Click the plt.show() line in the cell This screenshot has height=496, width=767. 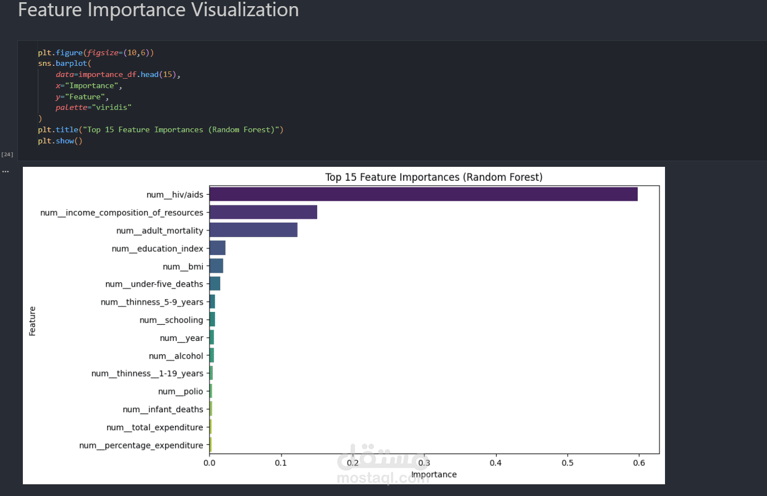(x=60, y=141)
